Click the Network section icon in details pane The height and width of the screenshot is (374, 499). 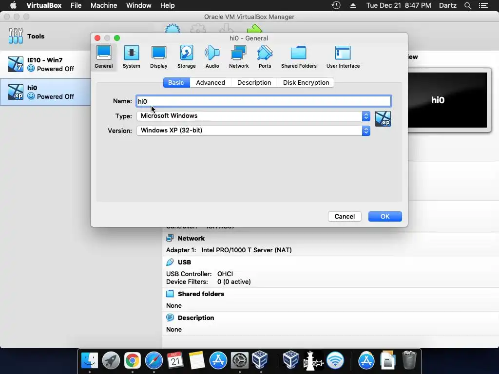[170, 238]
